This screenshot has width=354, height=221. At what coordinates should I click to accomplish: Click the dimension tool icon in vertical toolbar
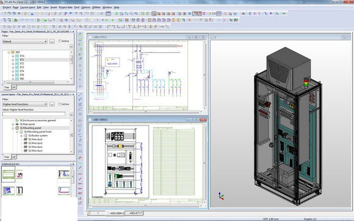pyautogui.click(x=80, y=174)
